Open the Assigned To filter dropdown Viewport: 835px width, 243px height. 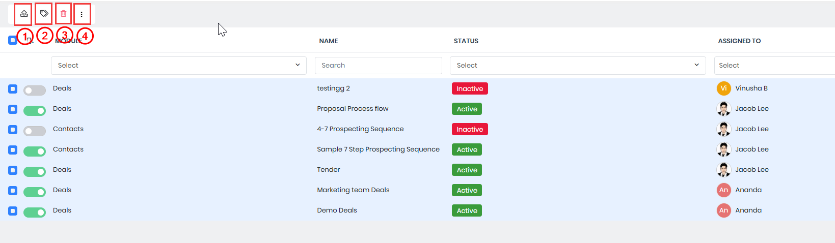pyautogui.click(x=774, y=66)
